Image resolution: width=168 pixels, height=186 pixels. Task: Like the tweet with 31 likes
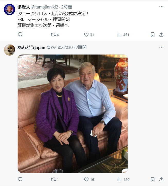pos(89,35)
